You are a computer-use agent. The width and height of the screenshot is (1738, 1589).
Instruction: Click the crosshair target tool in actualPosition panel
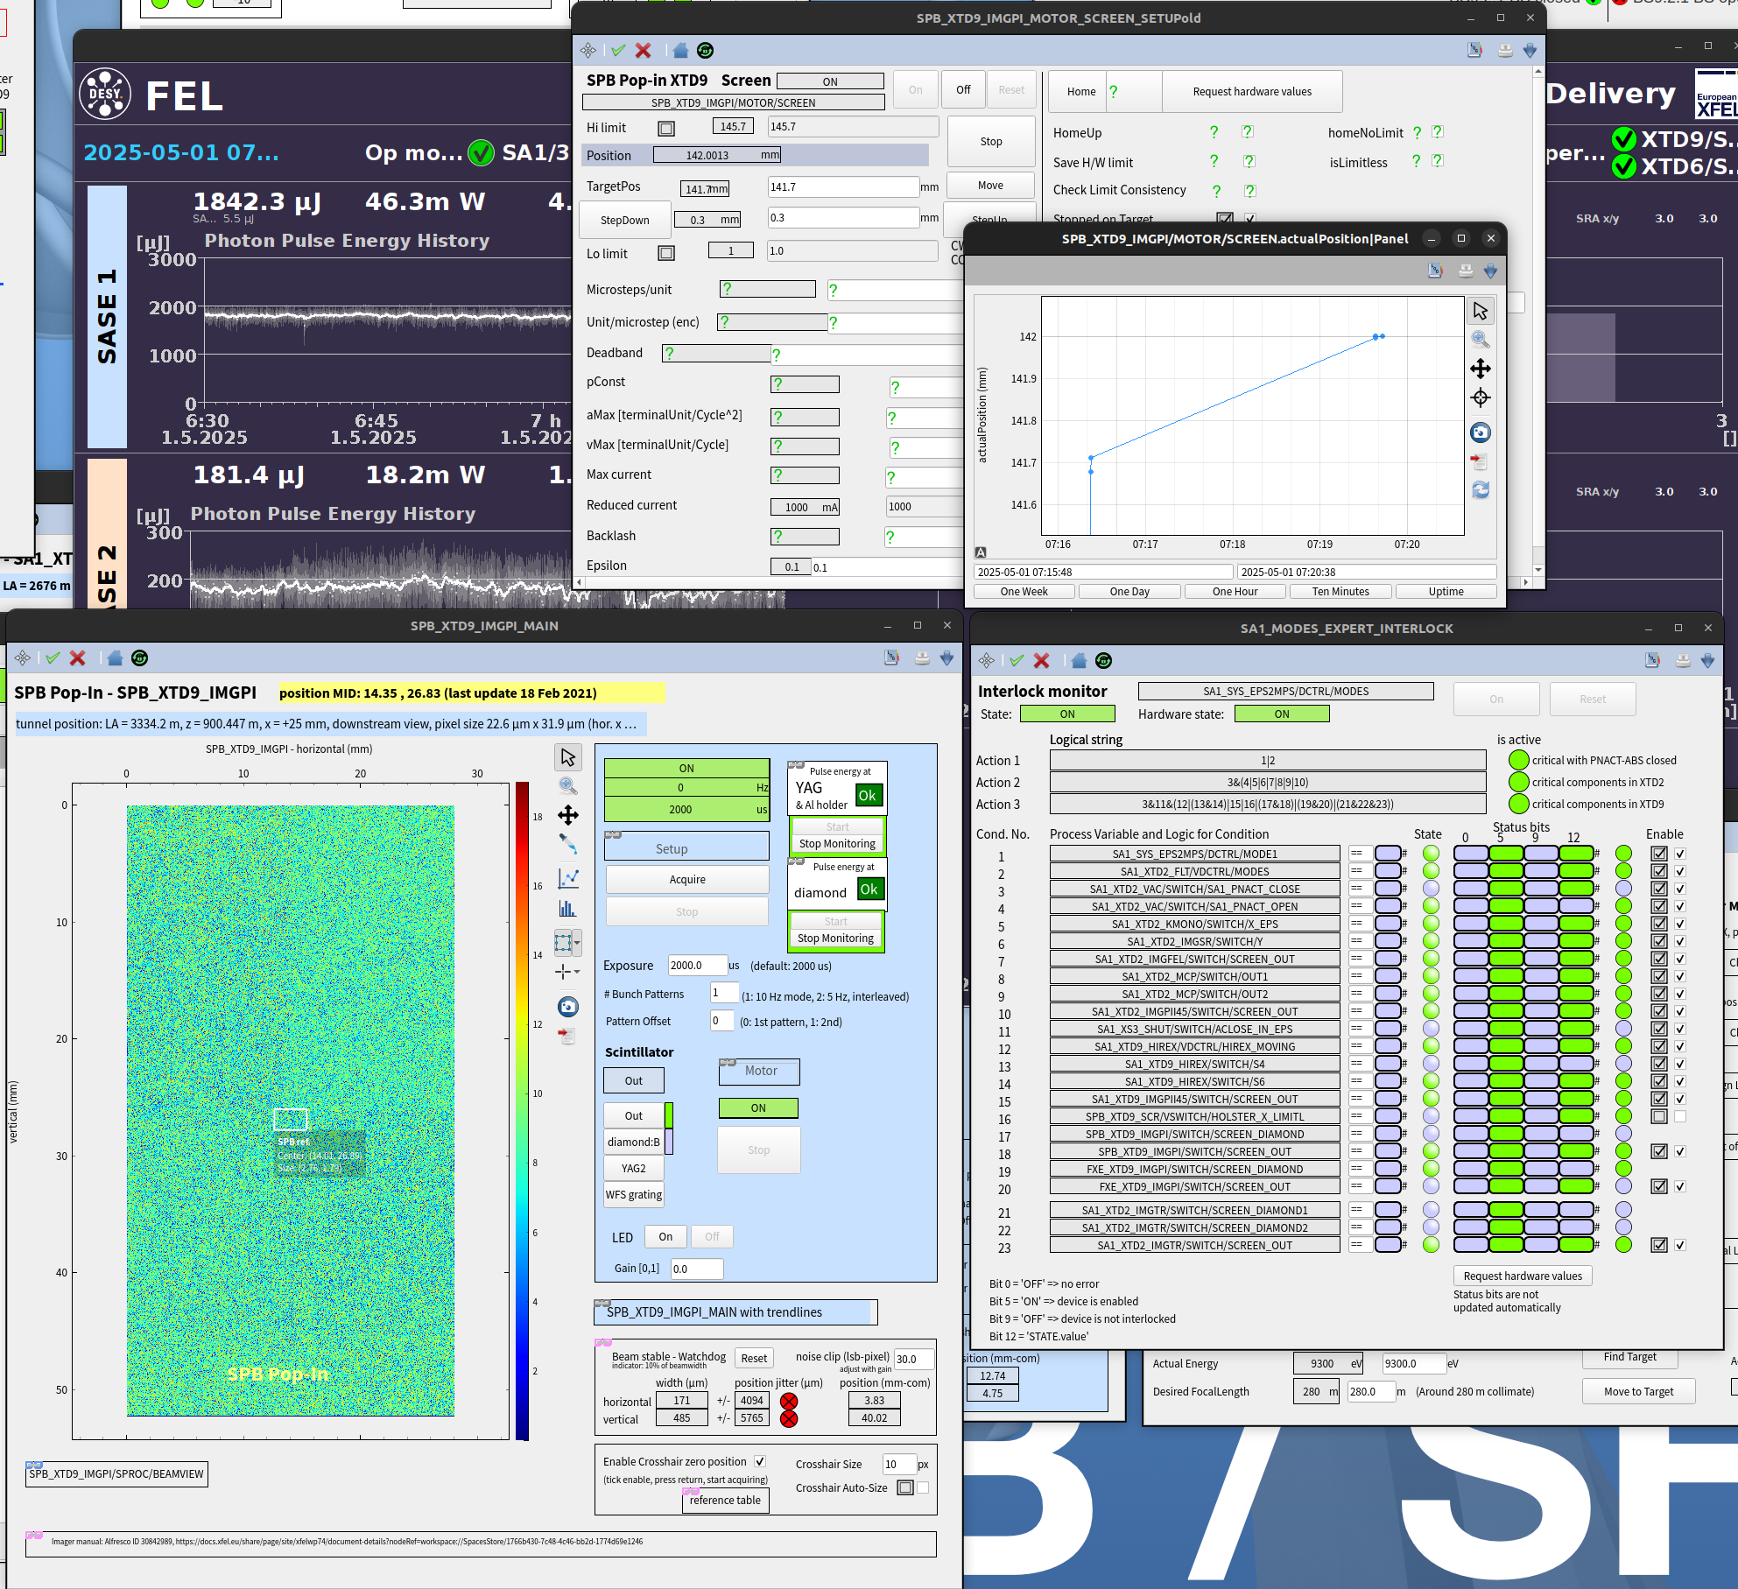coord(1480,398)
